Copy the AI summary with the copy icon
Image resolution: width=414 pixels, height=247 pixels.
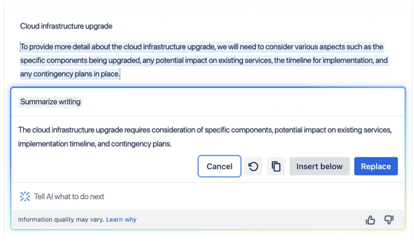click(276, 166)
